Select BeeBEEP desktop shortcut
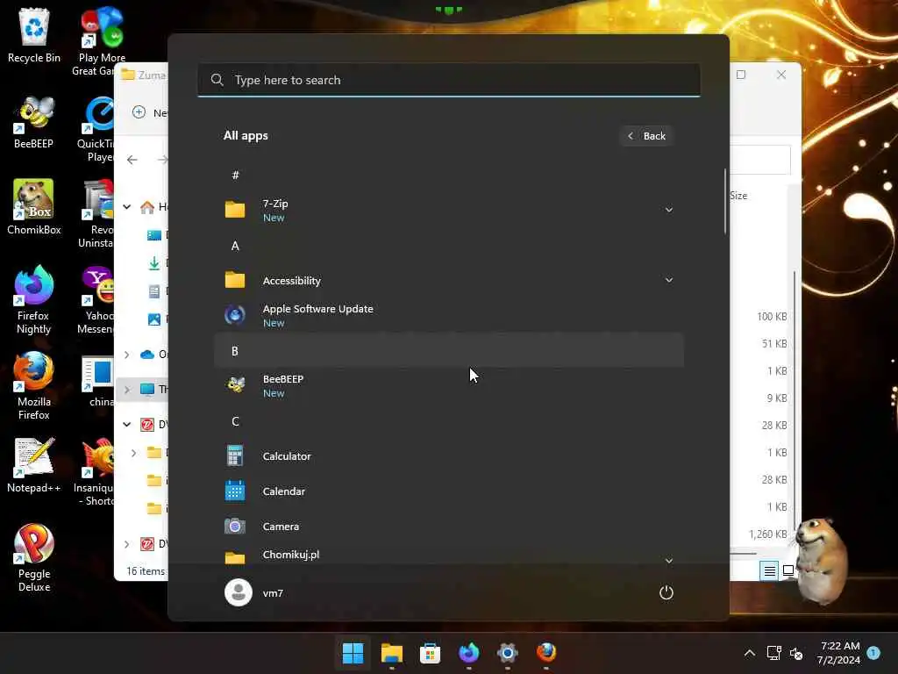 34,122
